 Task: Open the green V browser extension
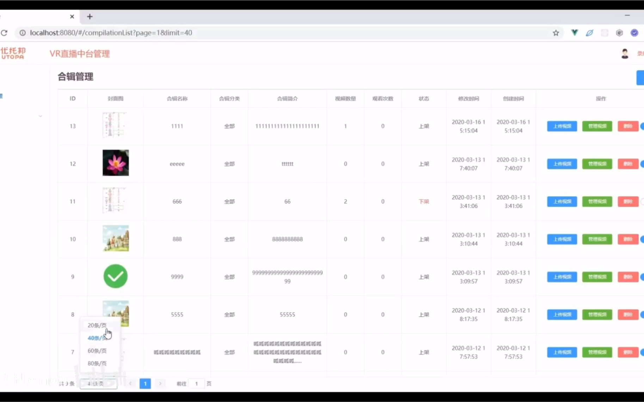pos(575,33)
